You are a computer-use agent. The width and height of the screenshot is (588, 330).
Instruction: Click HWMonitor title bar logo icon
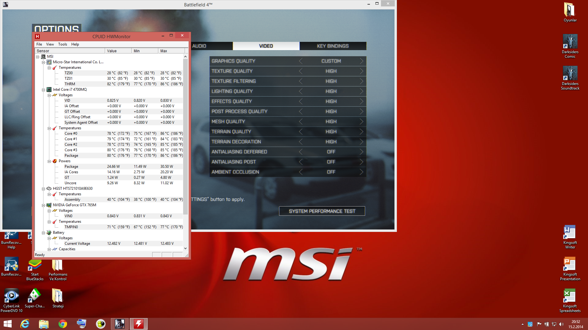coord(37,36)
